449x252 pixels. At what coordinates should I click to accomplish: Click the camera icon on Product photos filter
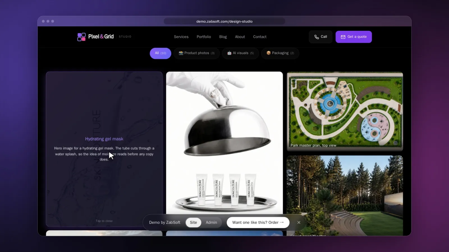181,53
